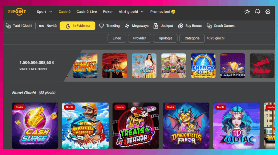Image resolution: width=278 pixels, height=155 pixels.
Task: Open the Dragonfate's Favor game card
Action: (186, 126)
